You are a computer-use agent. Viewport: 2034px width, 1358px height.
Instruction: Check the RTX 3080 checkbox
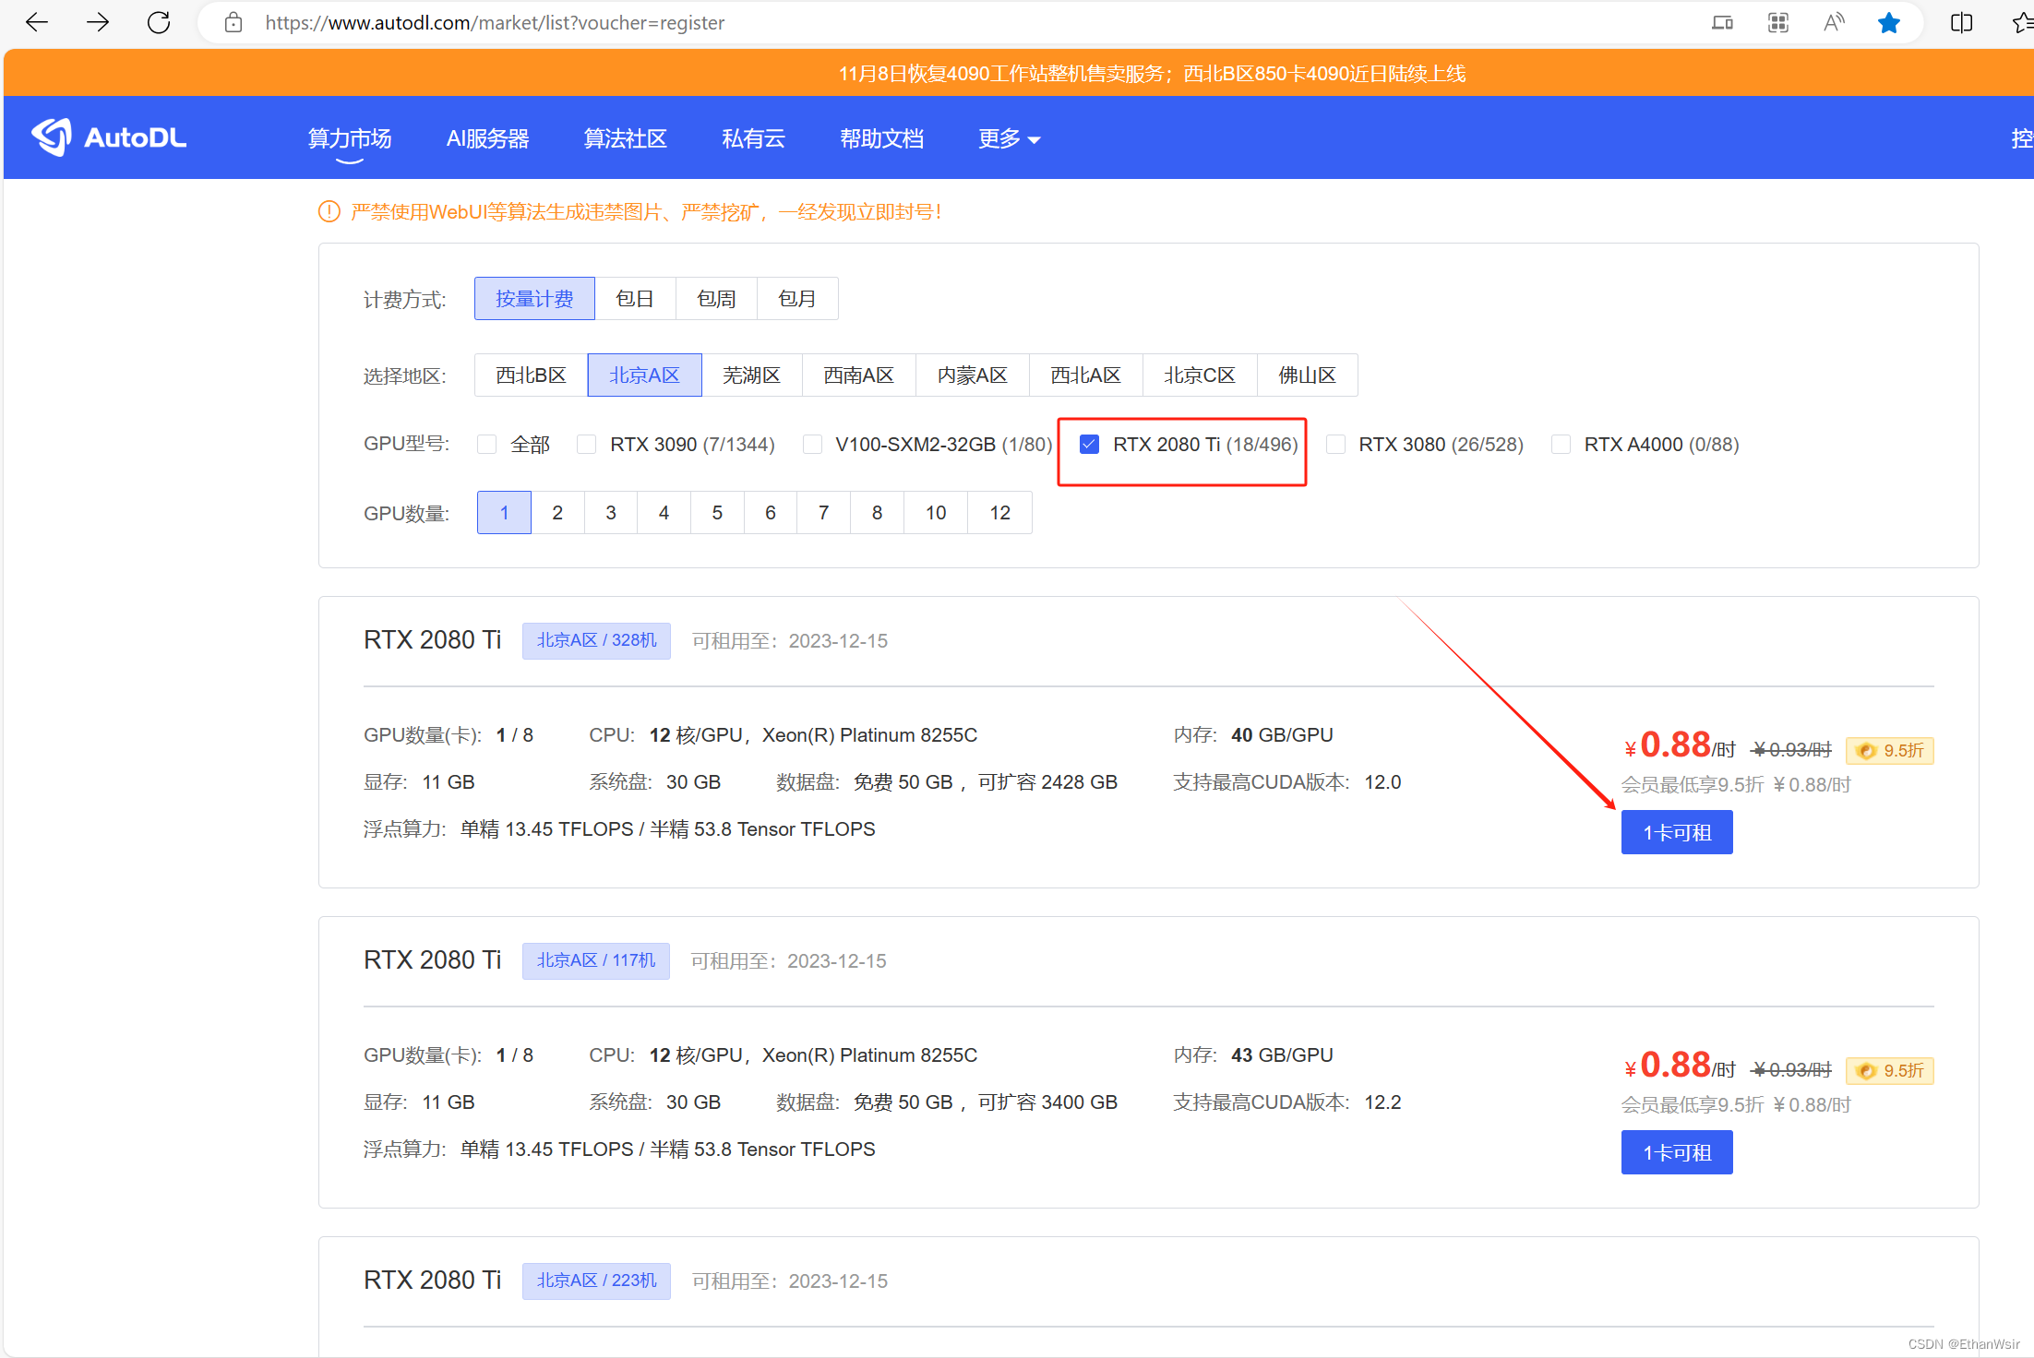point(1335,445)
